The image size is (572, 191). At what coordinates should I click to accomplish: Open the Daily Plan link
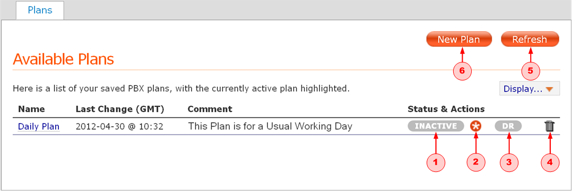pyautogui.click(x=39, y=126)
